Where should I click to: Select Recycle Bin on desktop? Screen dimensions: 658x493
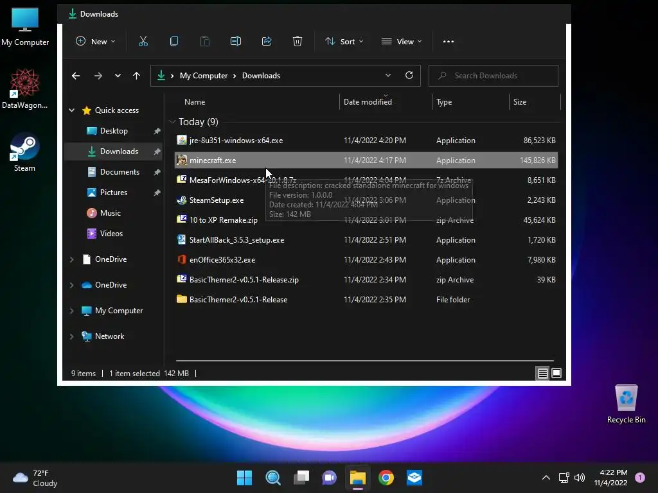pos(626,404)
